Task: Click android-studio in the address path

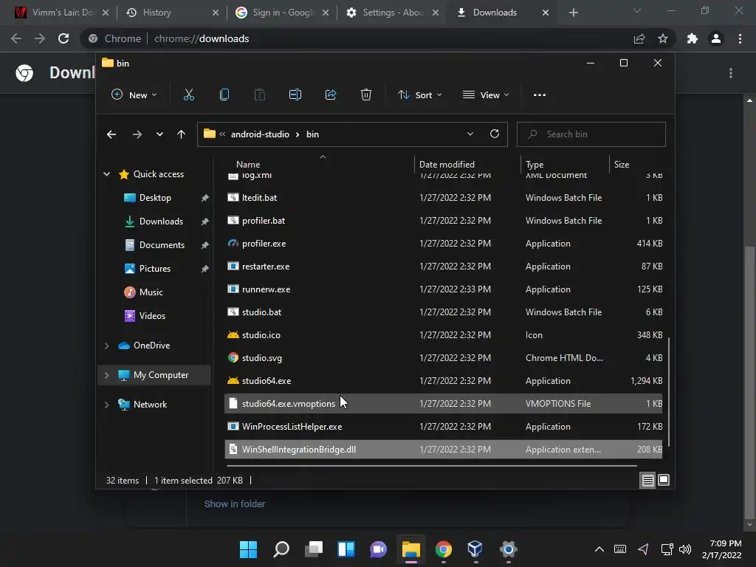Action: (260, 134)
